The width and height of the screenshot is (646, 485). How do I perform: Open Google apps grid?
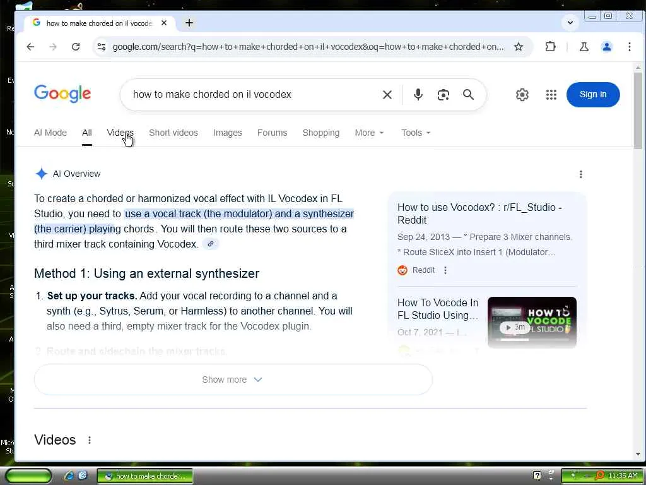tap(551, 95)
